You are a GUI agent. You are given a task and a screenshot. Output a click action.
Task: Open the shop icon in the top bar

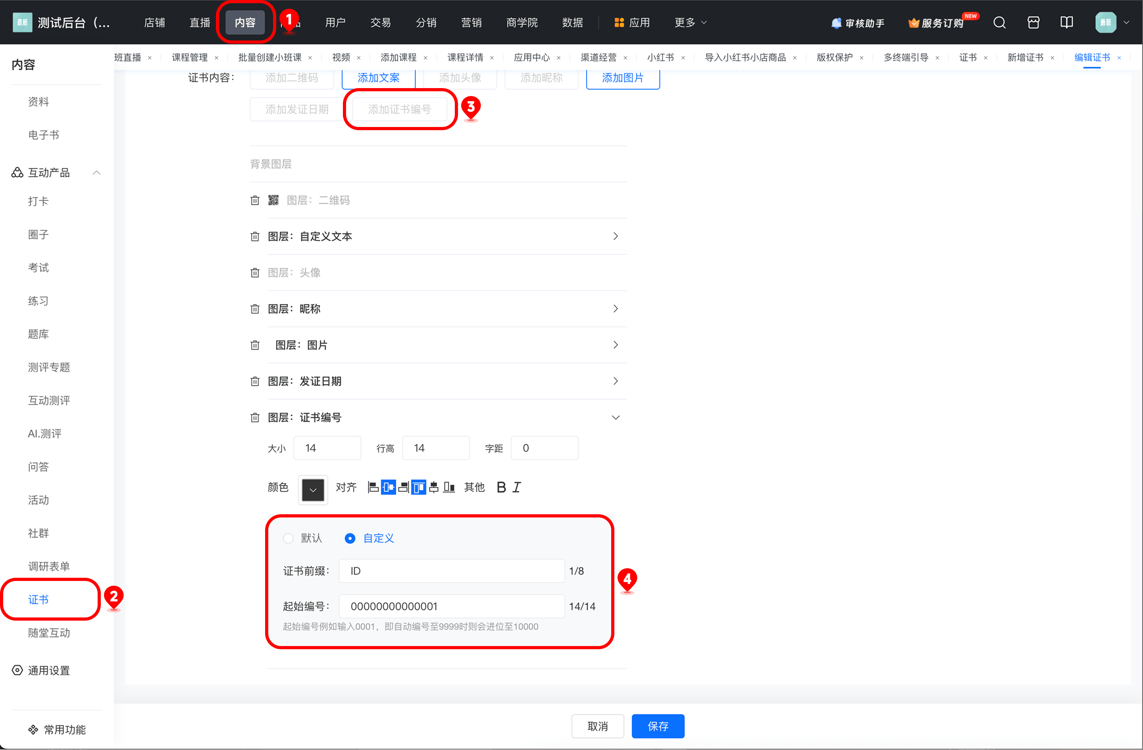pos(1033,23)
